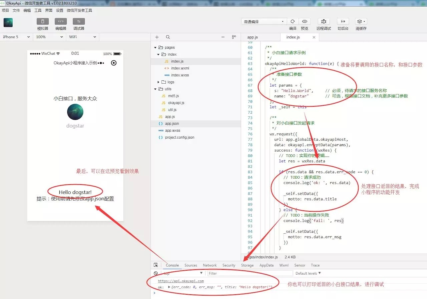Click the switch to background (切后台) icon

pyautogui.click(x=343, y=21)
